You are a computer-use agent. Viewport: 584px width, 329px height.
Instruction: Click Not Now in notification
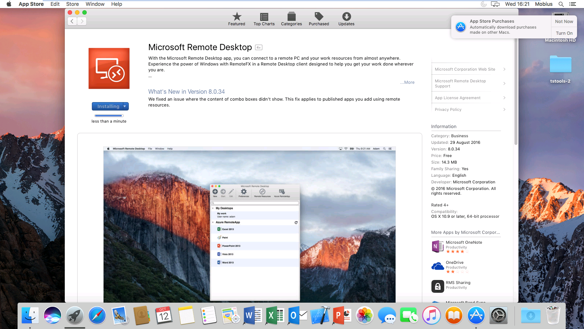pos(564,22)
